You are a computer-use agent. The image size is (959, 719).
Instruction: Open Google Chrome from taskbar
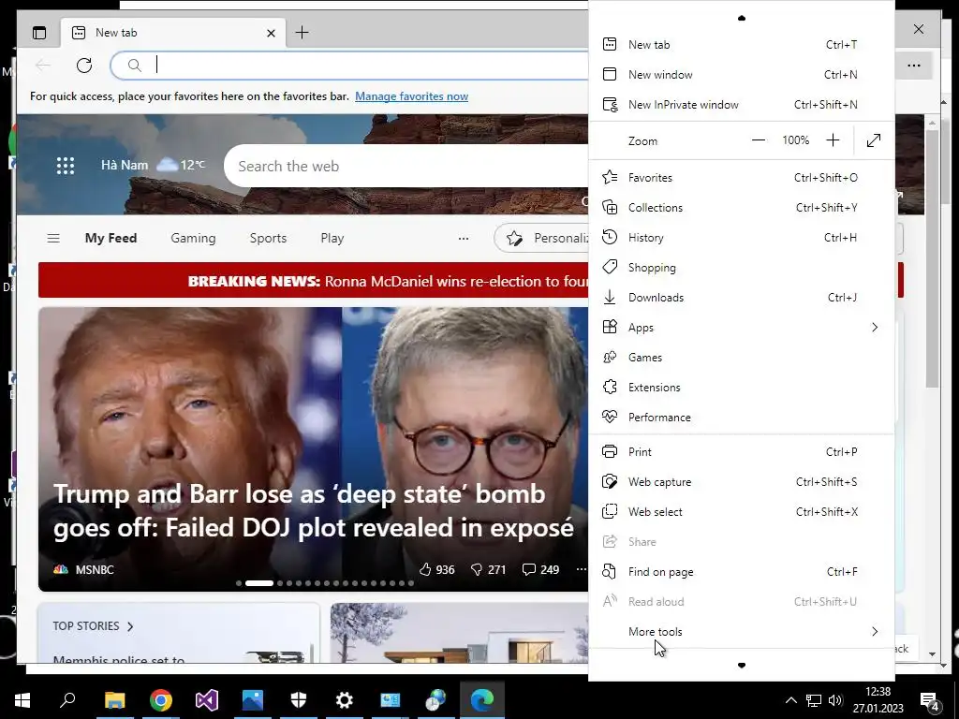point(161,699)
